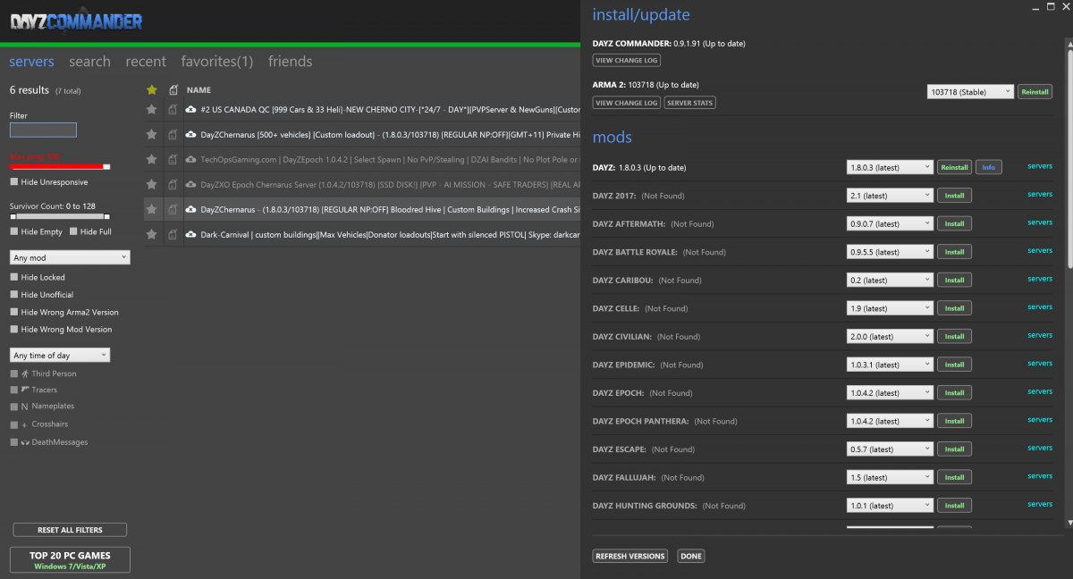Click the red Max ping slider
This screenshot has height=579, width=1073.
click(59, 166)
